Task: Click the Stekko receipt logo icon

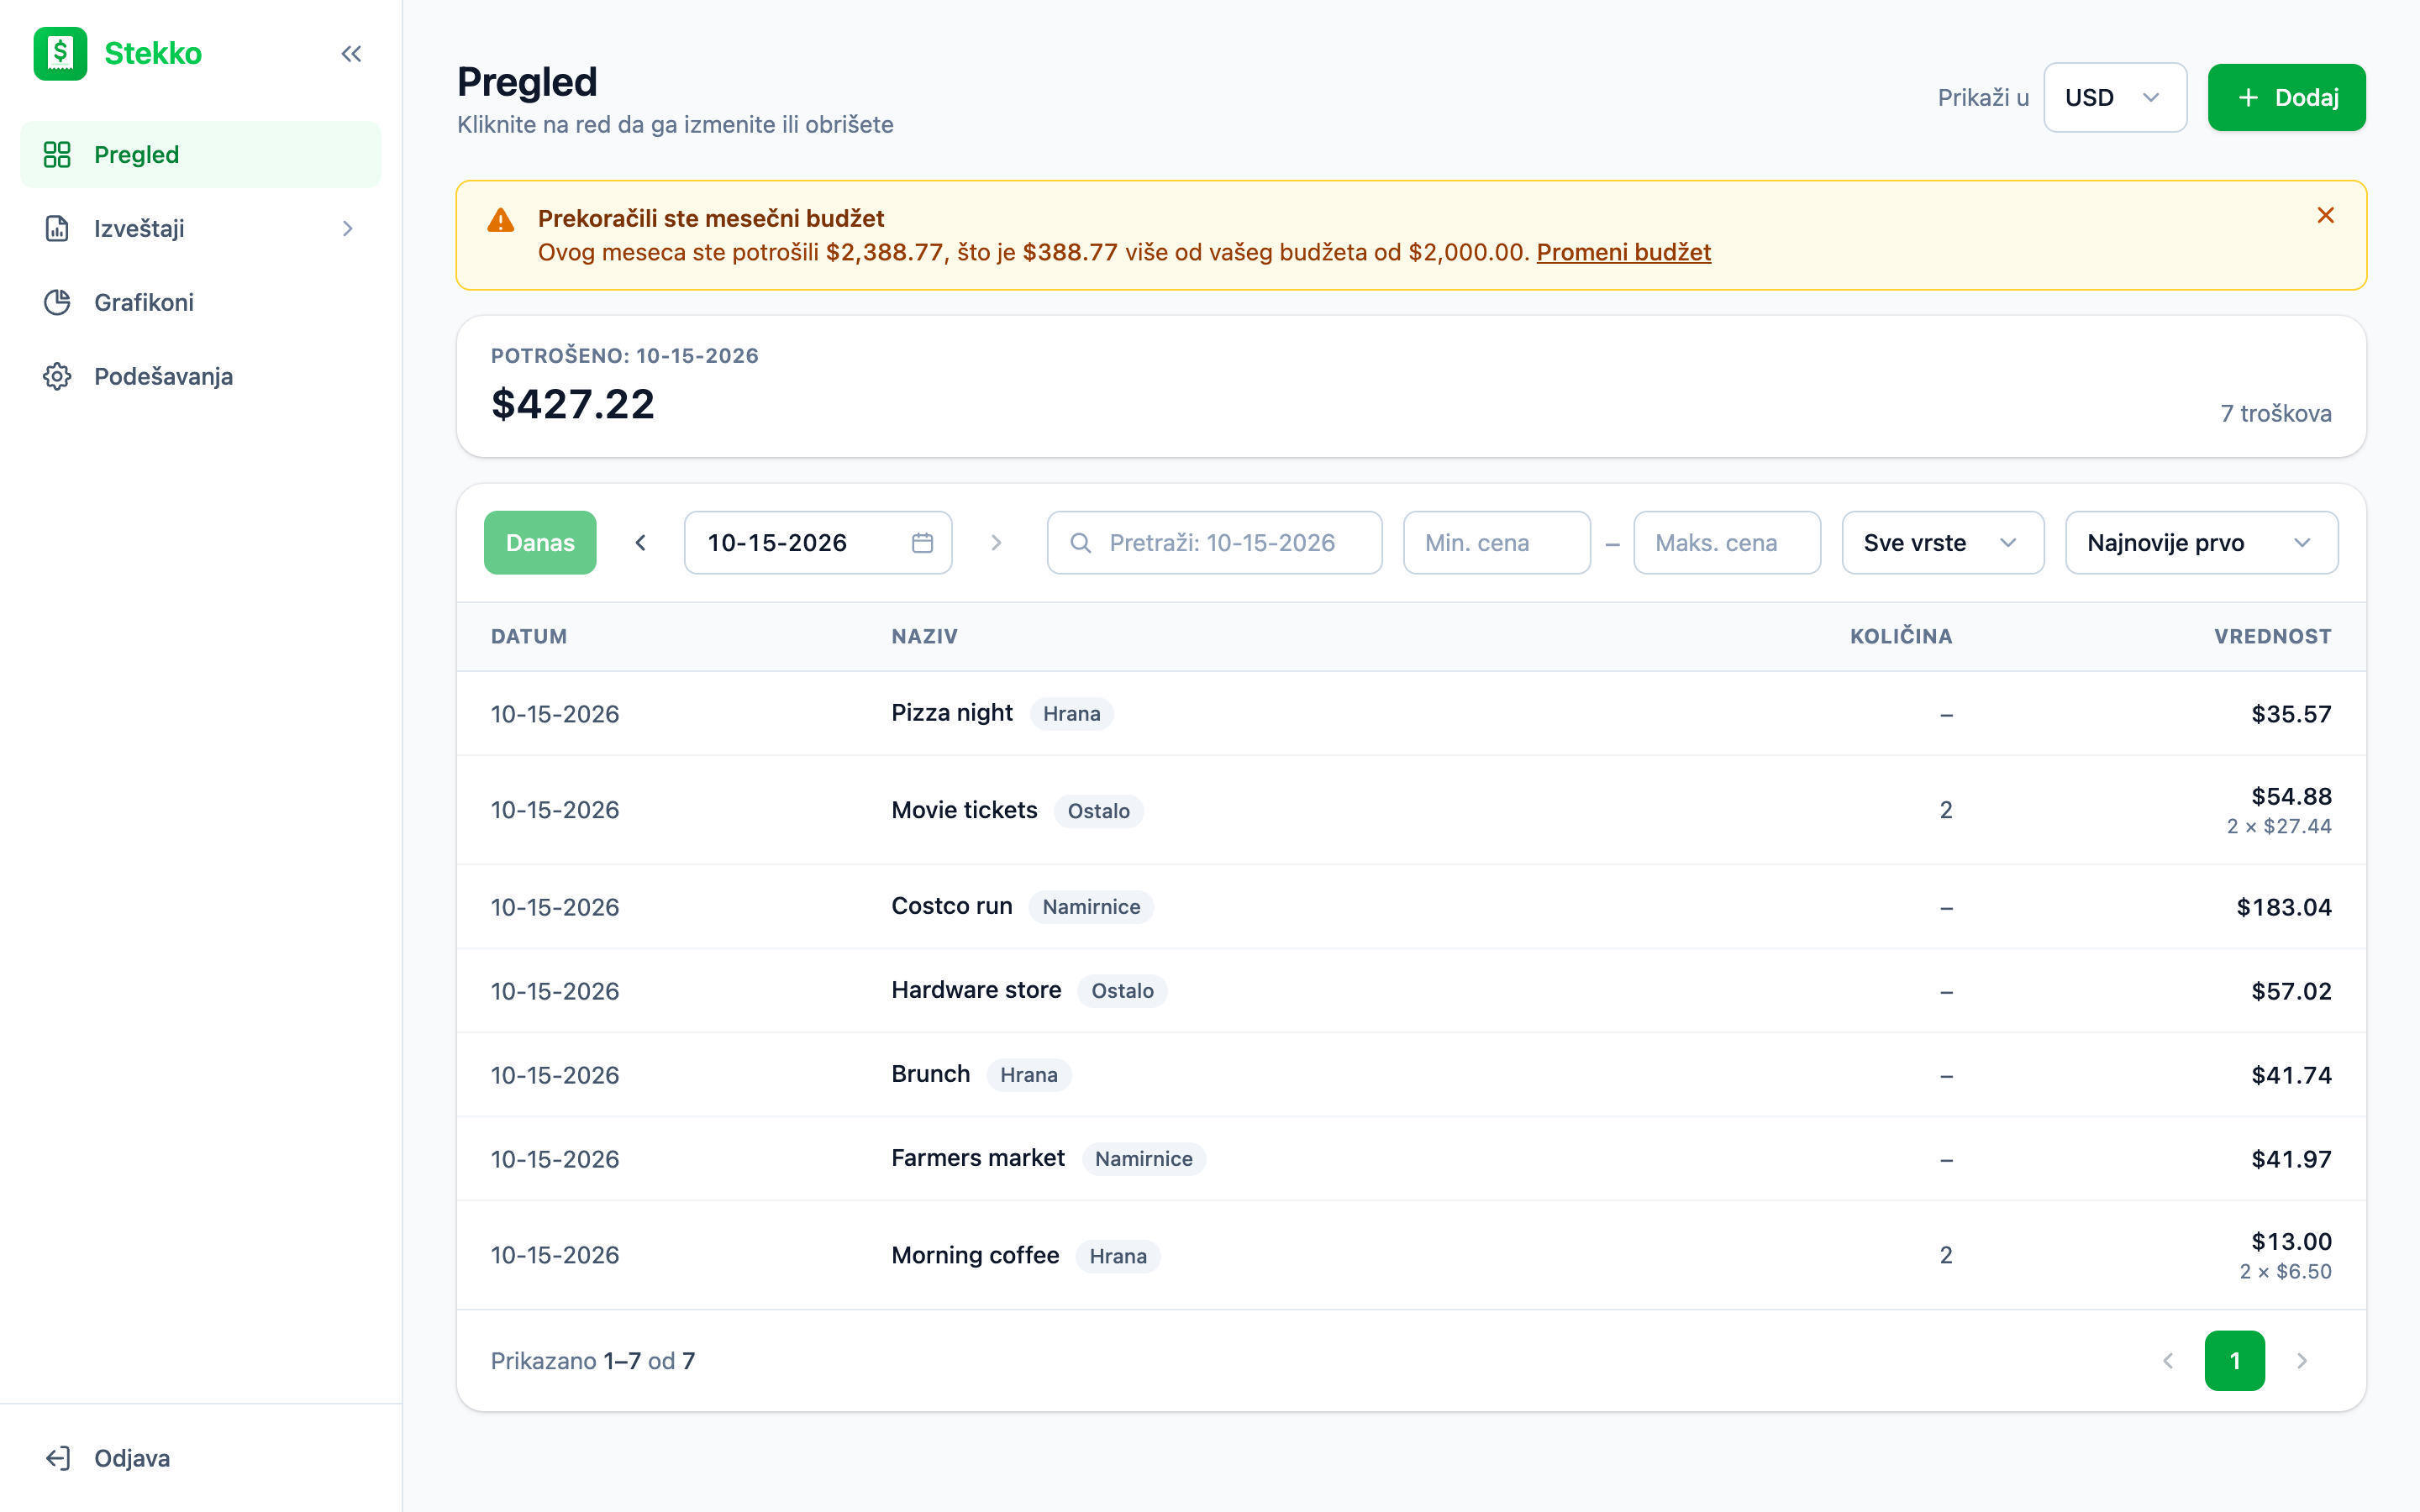Action: (60, 53)
